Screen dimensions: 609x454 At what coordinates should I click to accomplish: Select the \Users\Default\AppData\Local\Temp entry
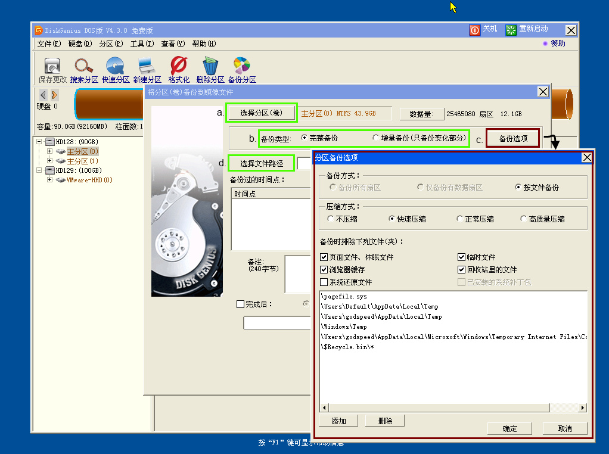[380, 306]
